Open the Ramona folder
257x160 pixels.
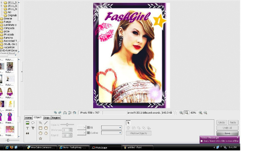pos(7,38)
